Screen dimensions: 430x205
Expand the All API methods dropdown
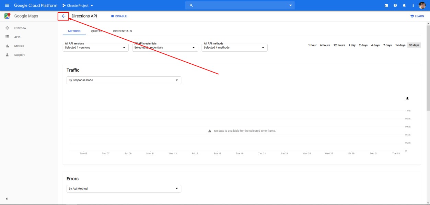234,48
